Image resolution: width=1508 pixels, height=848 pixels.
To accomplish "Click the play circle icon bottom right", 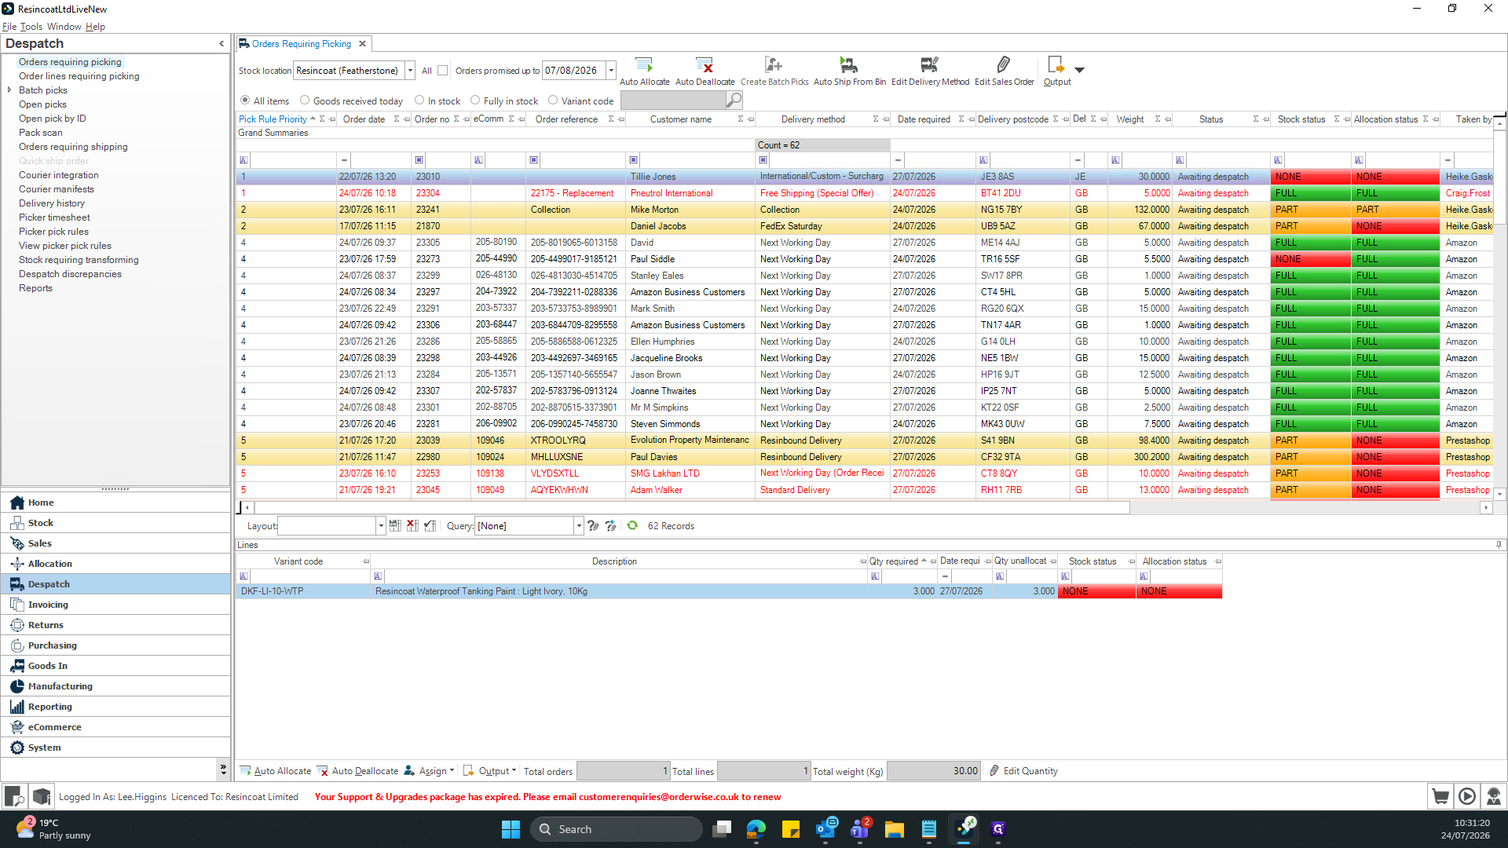I will coord(1467,796).
